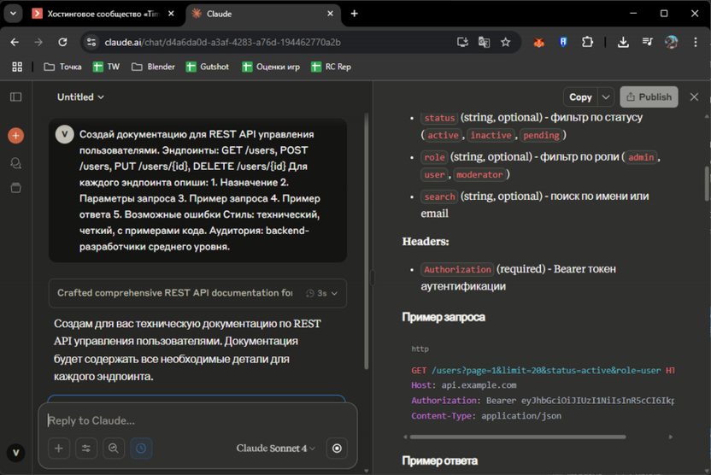
Task: Open search and tools settings in the reply box
Action: coord(86,449)
